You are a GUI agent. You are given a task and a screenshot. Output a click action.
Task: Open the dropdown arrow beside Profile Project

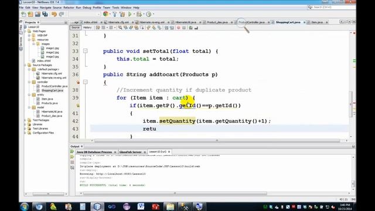tap(153, 14)
